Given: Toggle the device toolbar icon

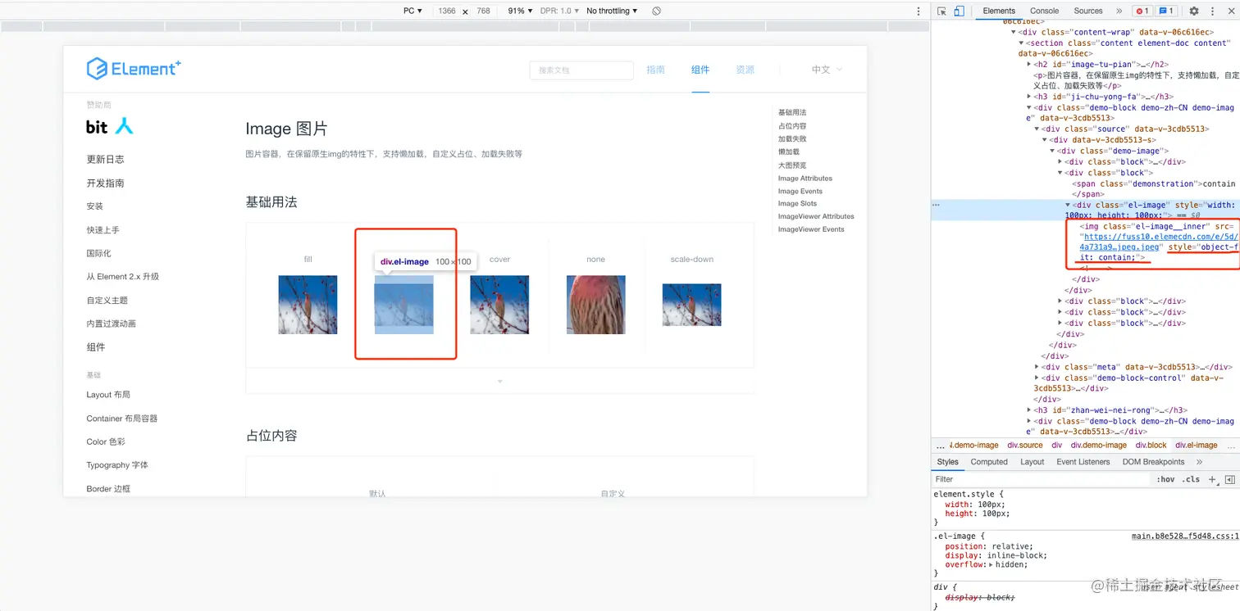Looking at the screenshot, I should pos(959,11).
